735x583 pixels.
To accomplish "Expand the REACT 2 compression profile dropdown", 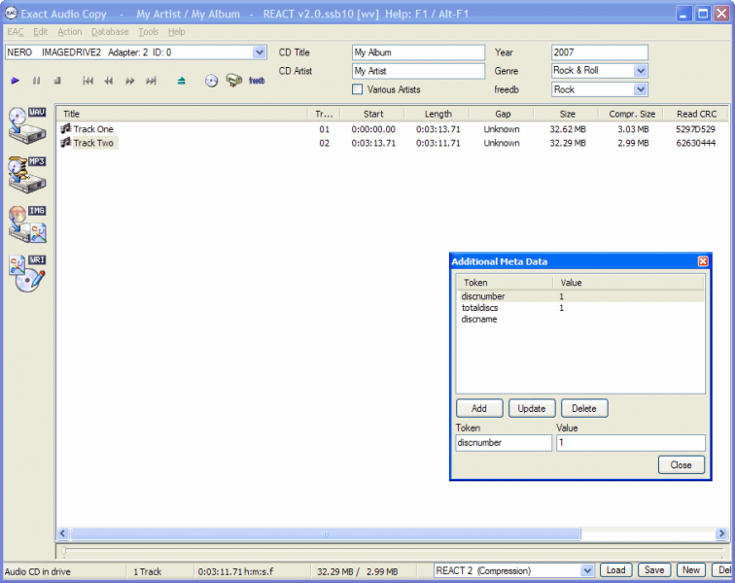I will pos(587,570).
